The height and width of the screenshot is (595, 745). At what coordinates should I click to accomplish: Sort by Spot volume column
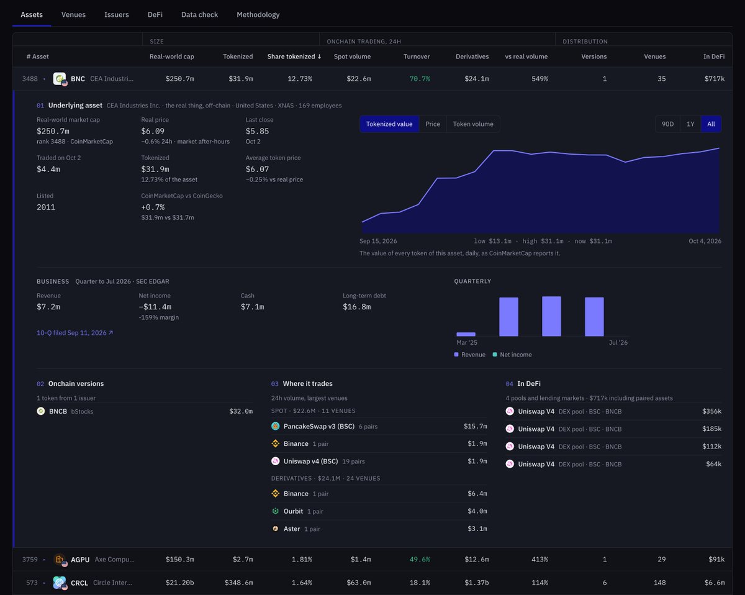point(353,57)
